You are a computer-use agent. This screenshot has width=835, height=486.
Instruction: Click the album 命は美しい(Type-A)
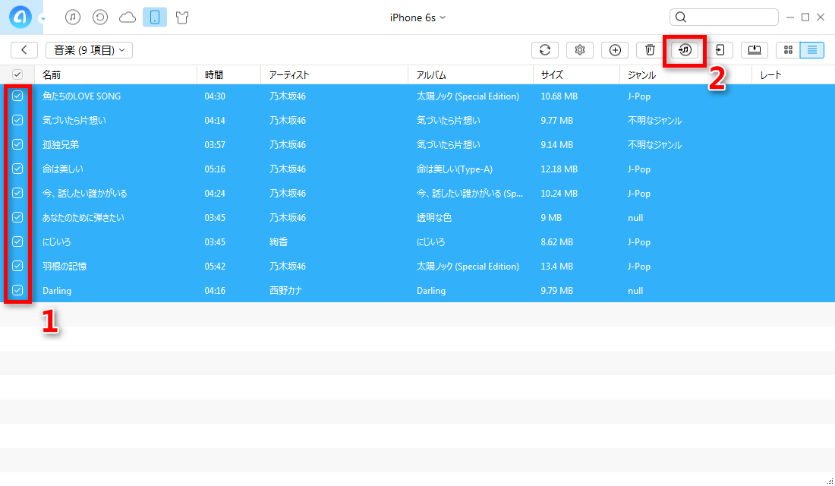454,169
